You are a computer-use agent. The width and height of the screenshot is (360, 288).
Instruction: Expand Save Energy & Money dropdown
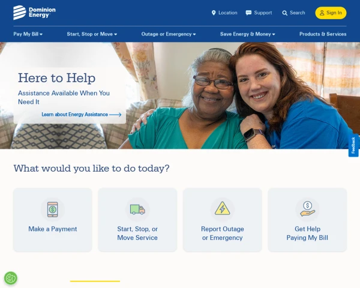(x=247, y=34)
